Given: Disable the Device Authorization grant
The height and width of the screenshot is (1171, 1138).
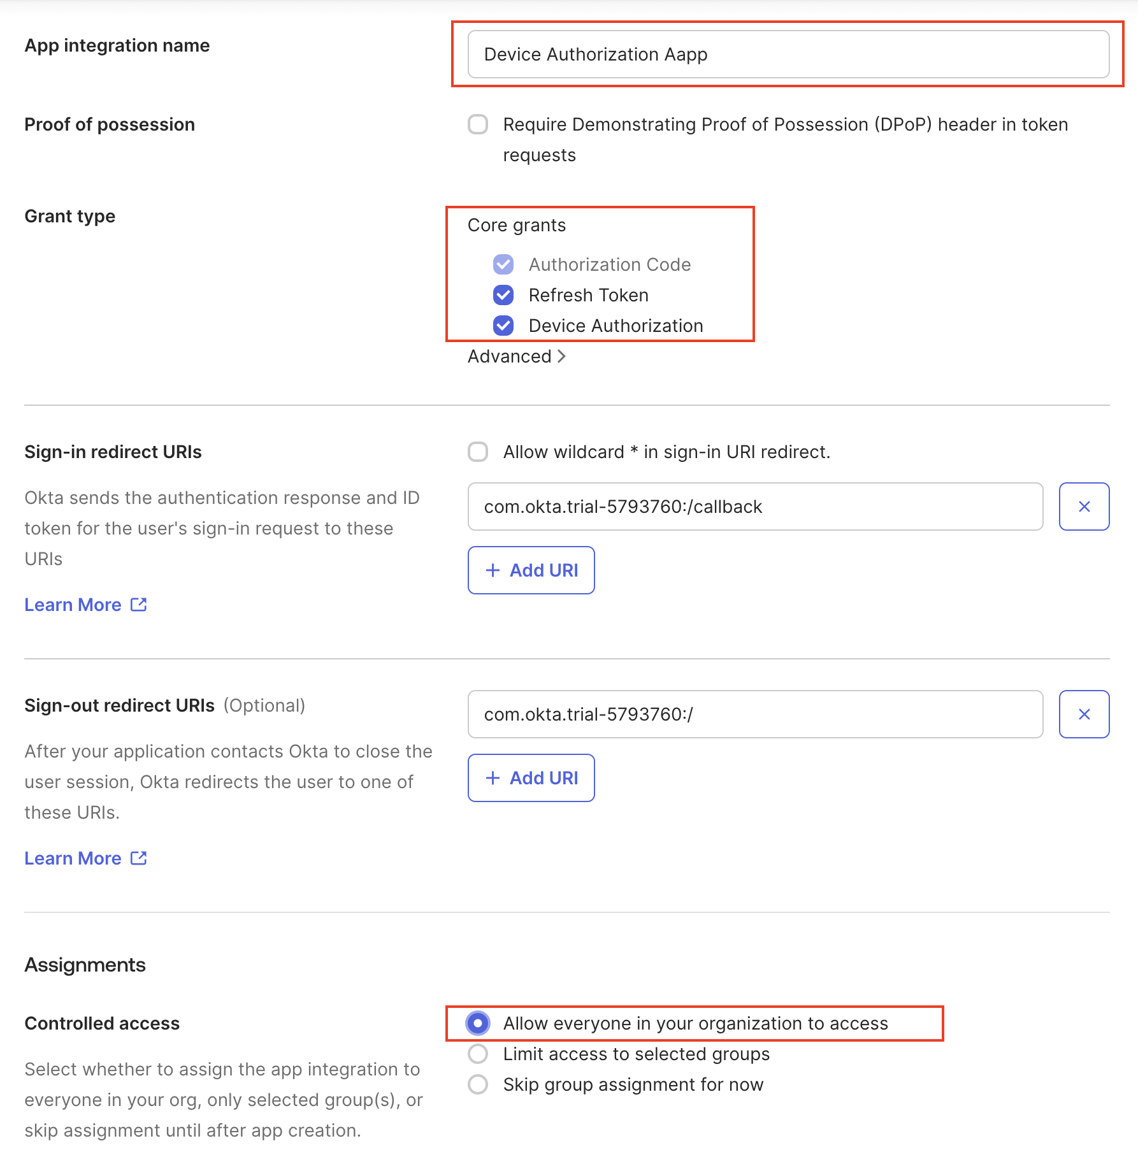Looking at the screenshot, I should coord(503,326).
